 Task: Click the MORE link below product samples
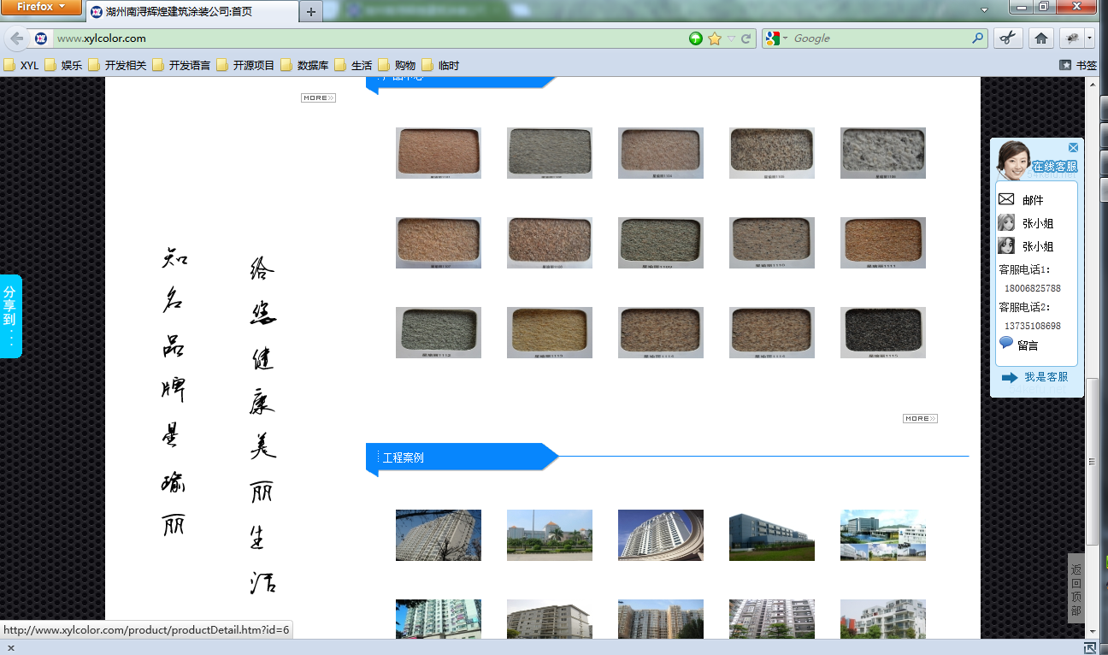[x=920, y=419]
